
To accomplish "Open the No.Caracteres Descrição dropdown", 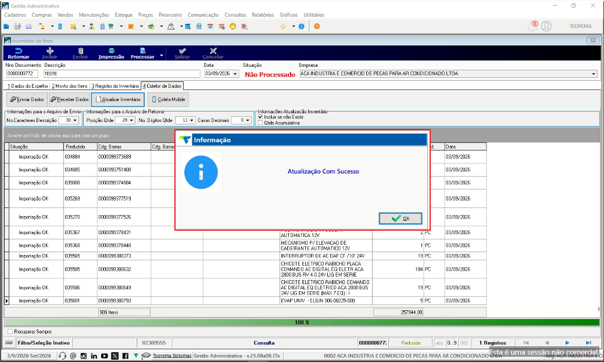I will click(75, 120).
